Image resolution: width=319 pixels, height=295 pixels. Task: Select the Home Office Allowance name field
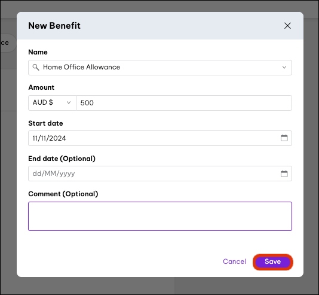click(x=160, y=68)
